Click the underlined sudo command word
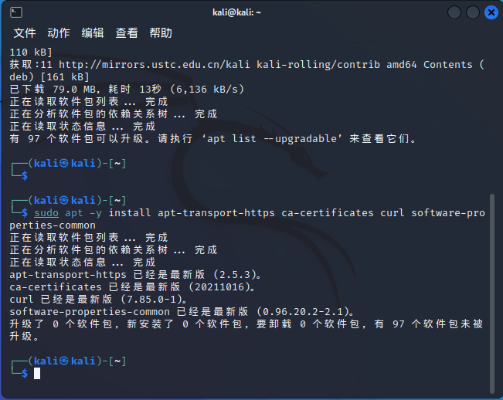503x400 pixels. [46, 212]
